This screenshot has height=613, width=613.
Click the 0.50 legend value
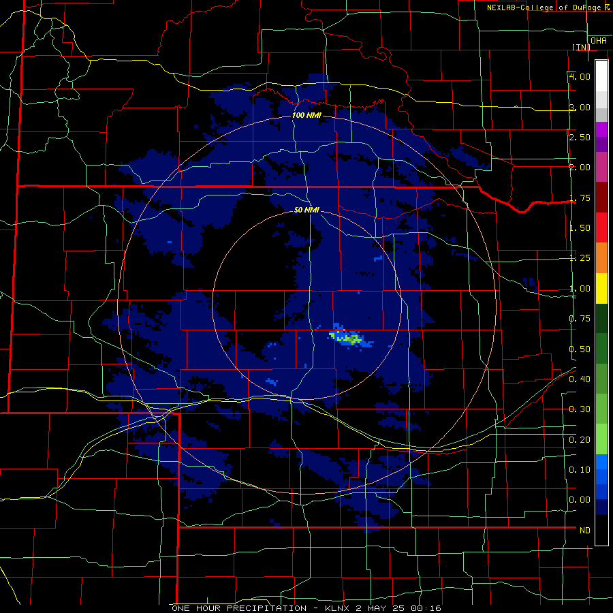tap(580, 349)
